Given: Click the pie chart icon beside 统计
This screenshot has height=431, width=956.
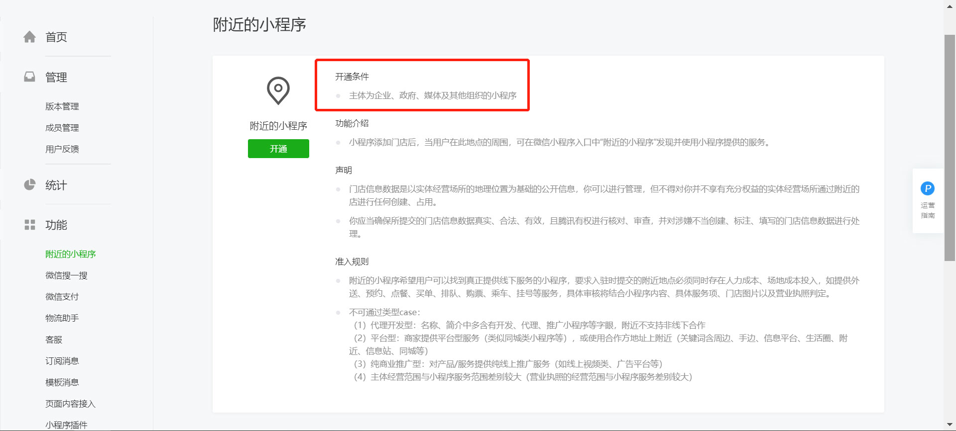Looking at the screenshot, I should (30, 185).
